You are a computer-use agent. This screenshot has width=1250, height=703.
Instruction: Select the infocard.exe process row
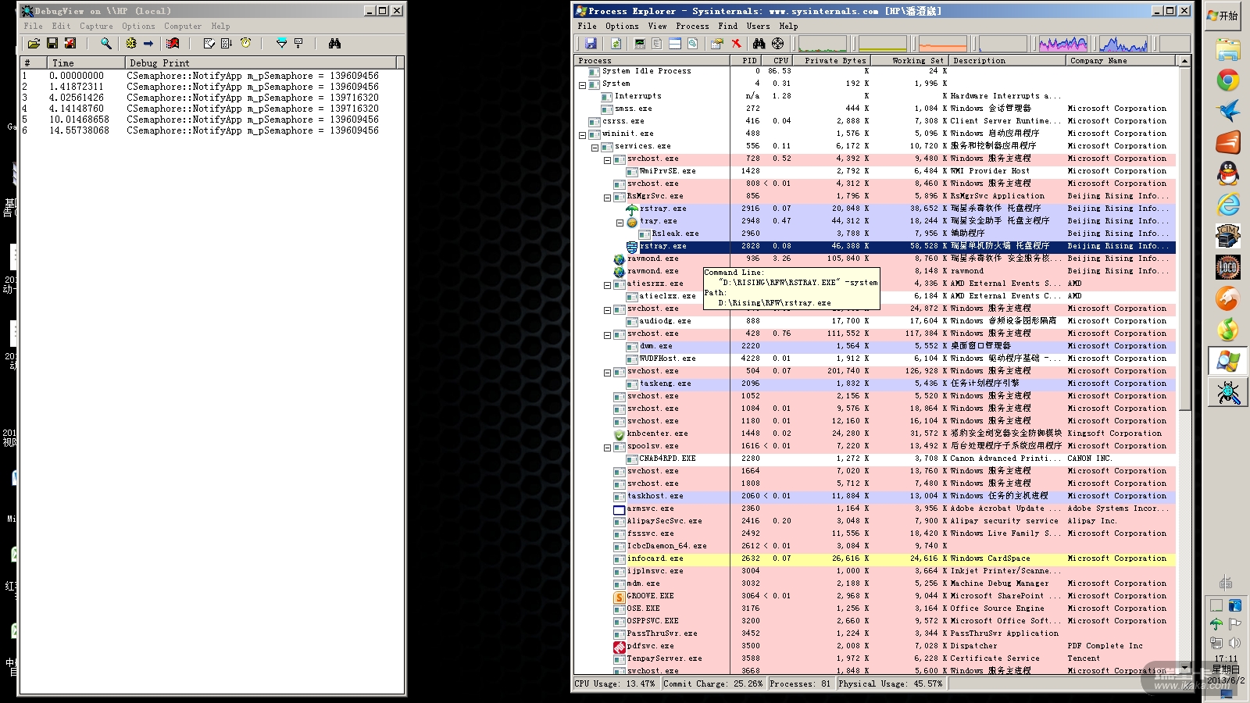655,558
